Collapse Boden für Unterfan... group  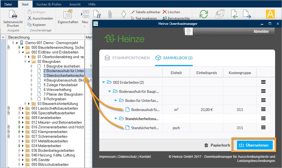click(116, 101)
